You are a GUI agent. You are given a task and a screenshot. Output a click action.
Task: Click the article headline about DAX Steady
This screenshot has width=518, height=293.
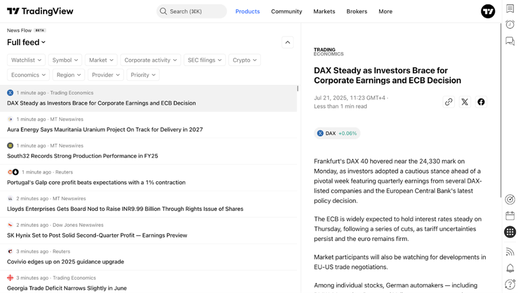pos(387,76)
